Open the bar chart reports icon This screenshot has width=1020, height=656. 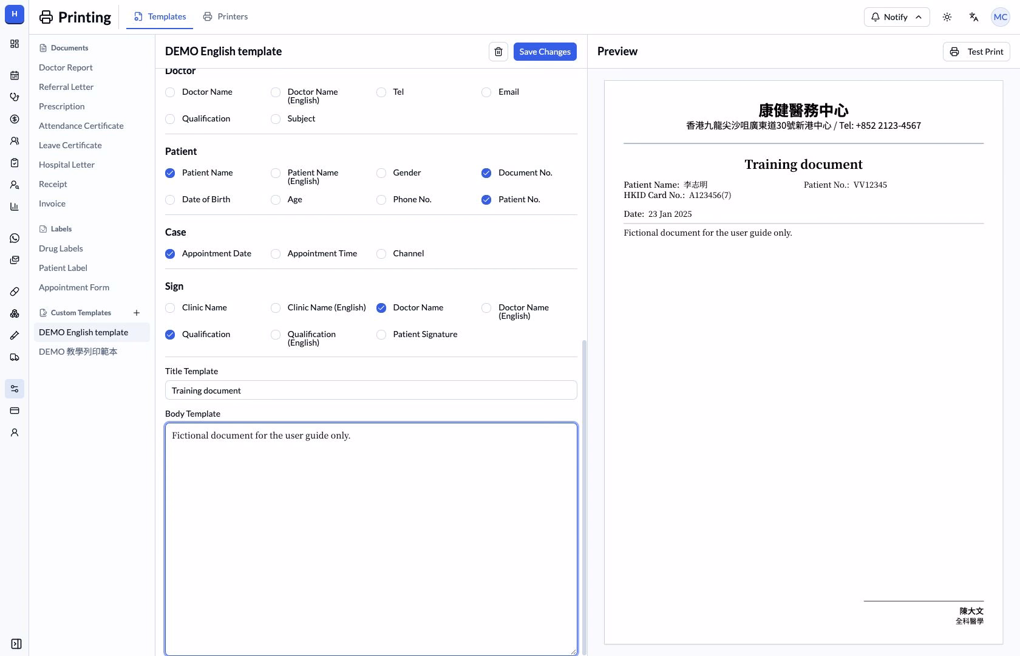coord(15,207)
